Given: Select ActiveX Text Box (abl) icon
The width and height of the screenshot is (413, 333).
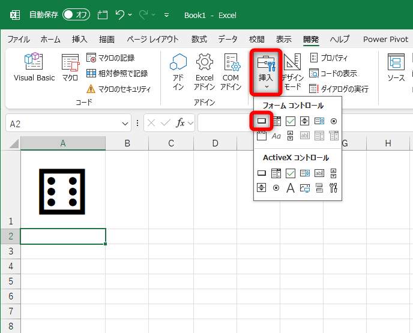Looking at the screenshot, I should pos(319,173).
